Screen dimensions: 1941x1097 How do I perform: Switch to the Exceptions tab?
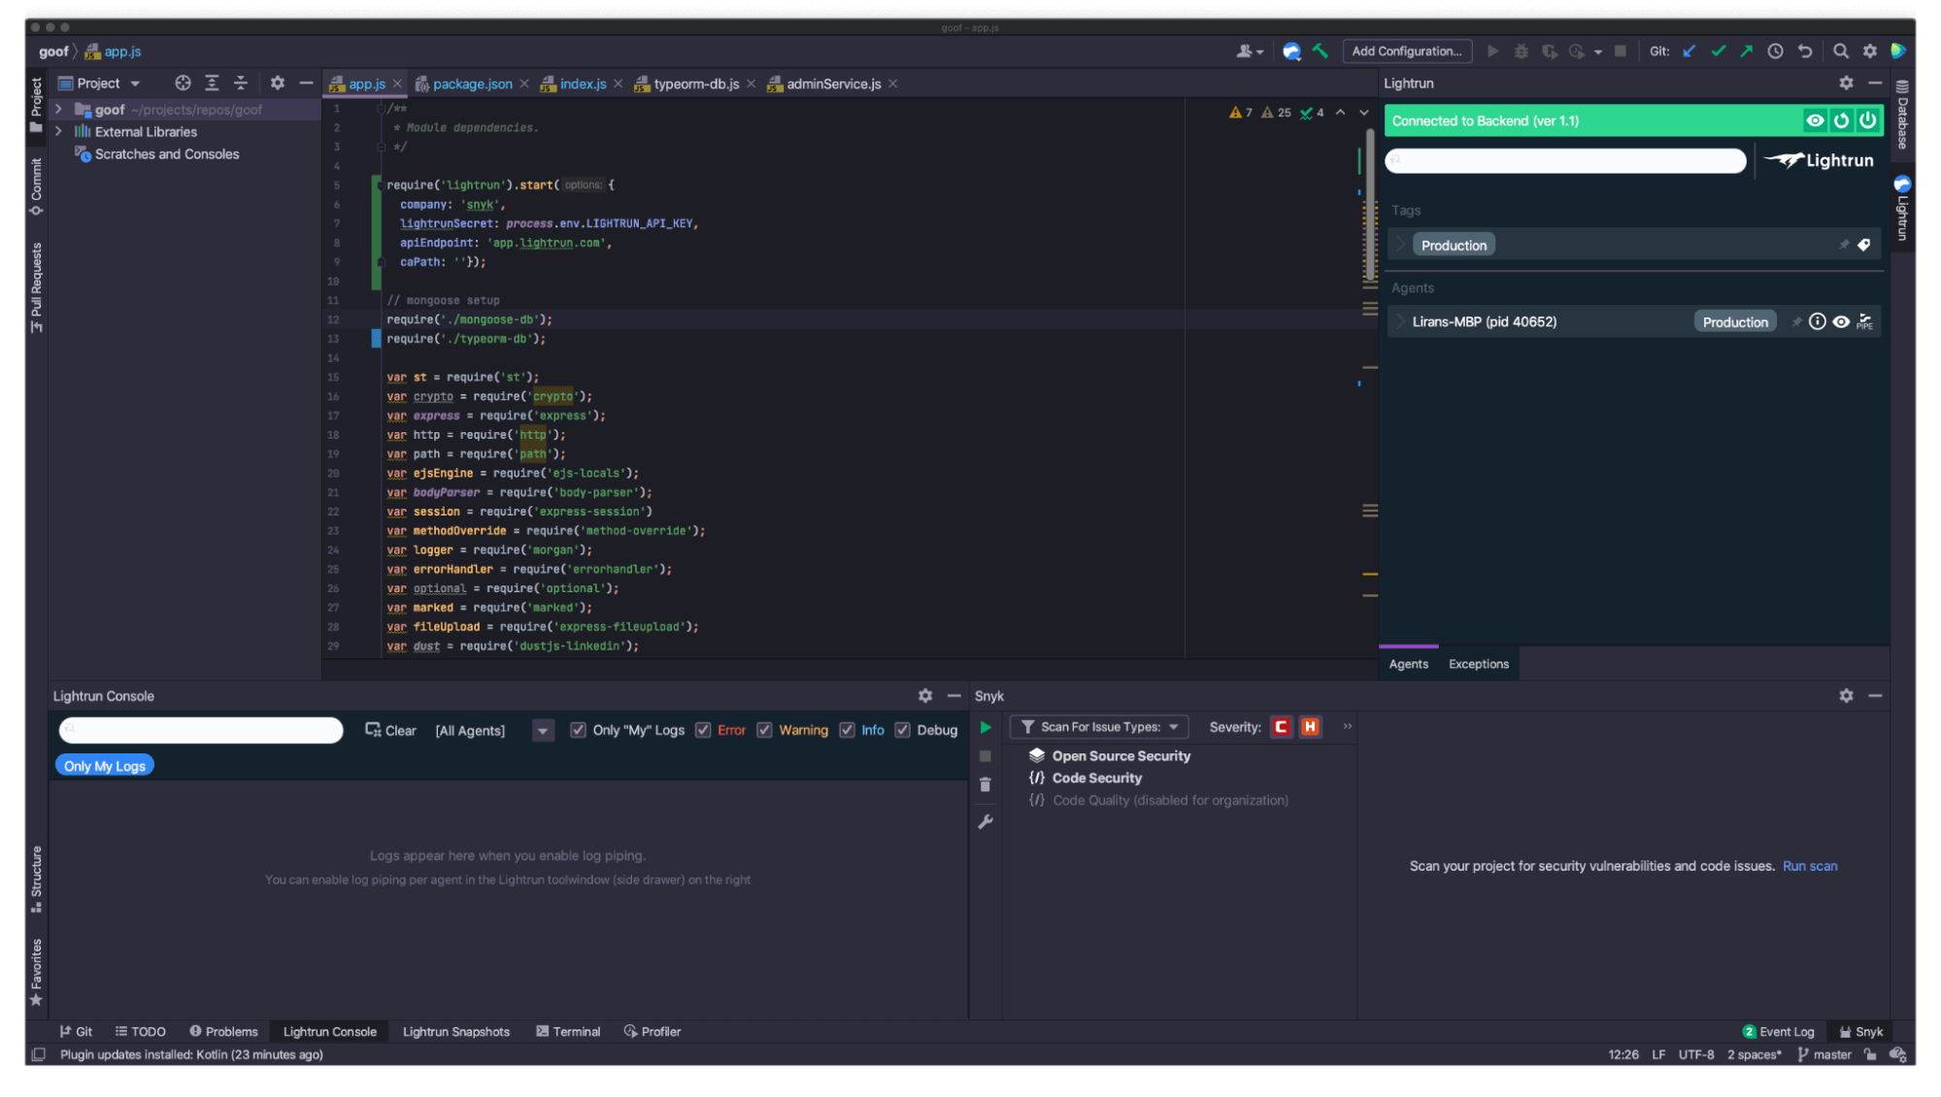(1478, 664)
